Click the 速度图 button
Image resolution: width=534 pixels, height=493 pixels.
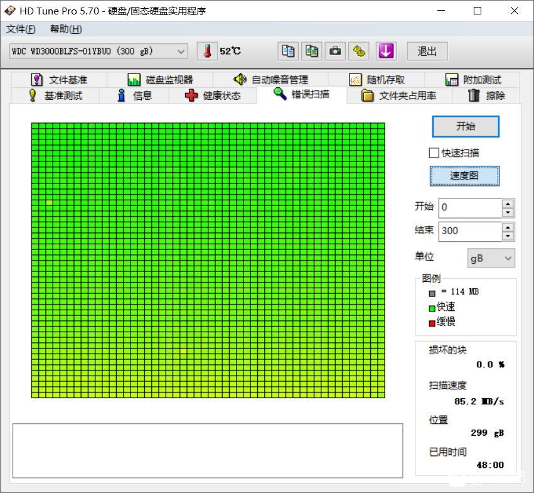(x=464, y=176)
